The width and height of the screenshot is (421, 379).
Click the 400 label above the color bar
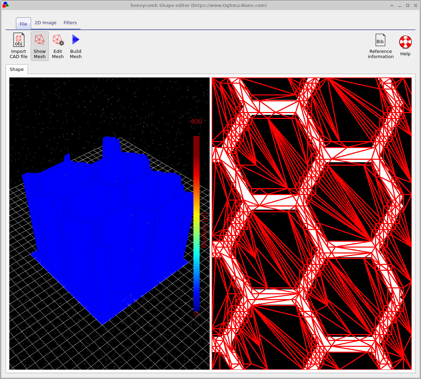(x=195, y=122)
